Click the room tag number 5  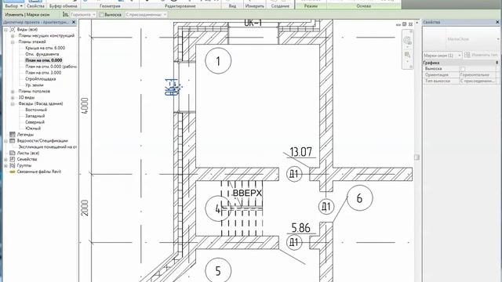click(x=218, y=270)
